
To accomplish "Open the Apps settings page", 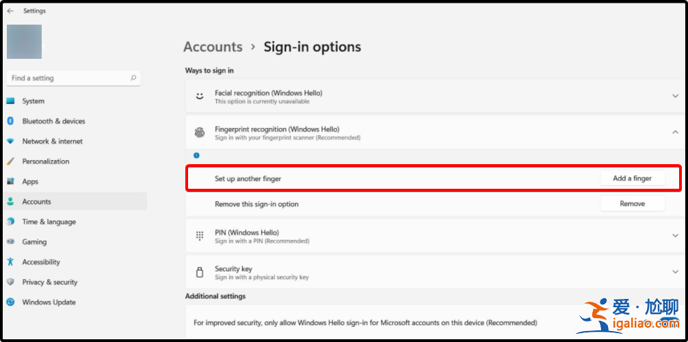I will point(75,181).
